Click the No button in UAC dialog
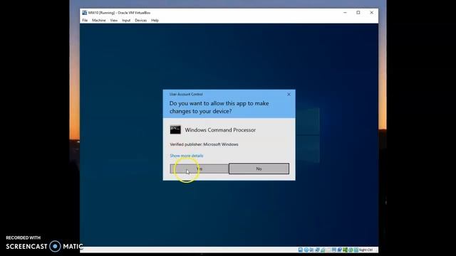Viewport: 456px width, 256px height. click(x=259, y=169)
